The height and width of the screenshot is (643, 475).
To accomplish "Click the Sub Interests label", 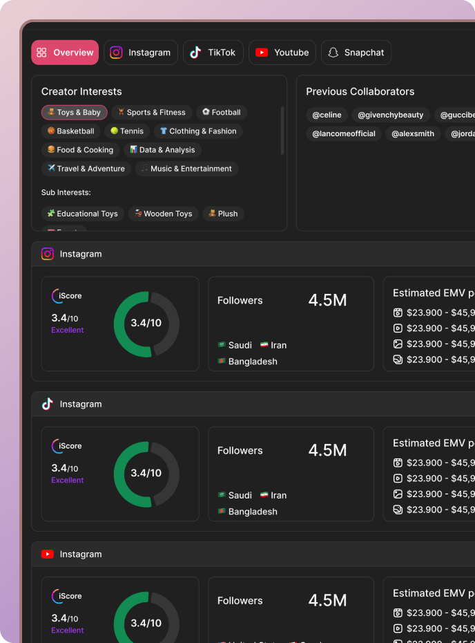I will [x=66, y=192].
